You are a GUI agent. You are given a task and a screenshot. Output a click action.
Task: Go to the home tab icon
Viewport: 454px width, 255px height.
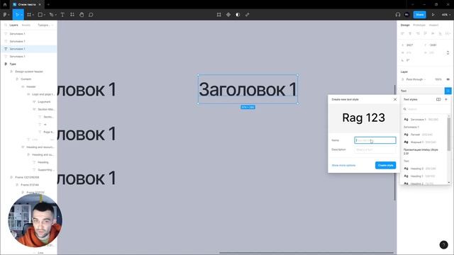(x=5, y=4)
